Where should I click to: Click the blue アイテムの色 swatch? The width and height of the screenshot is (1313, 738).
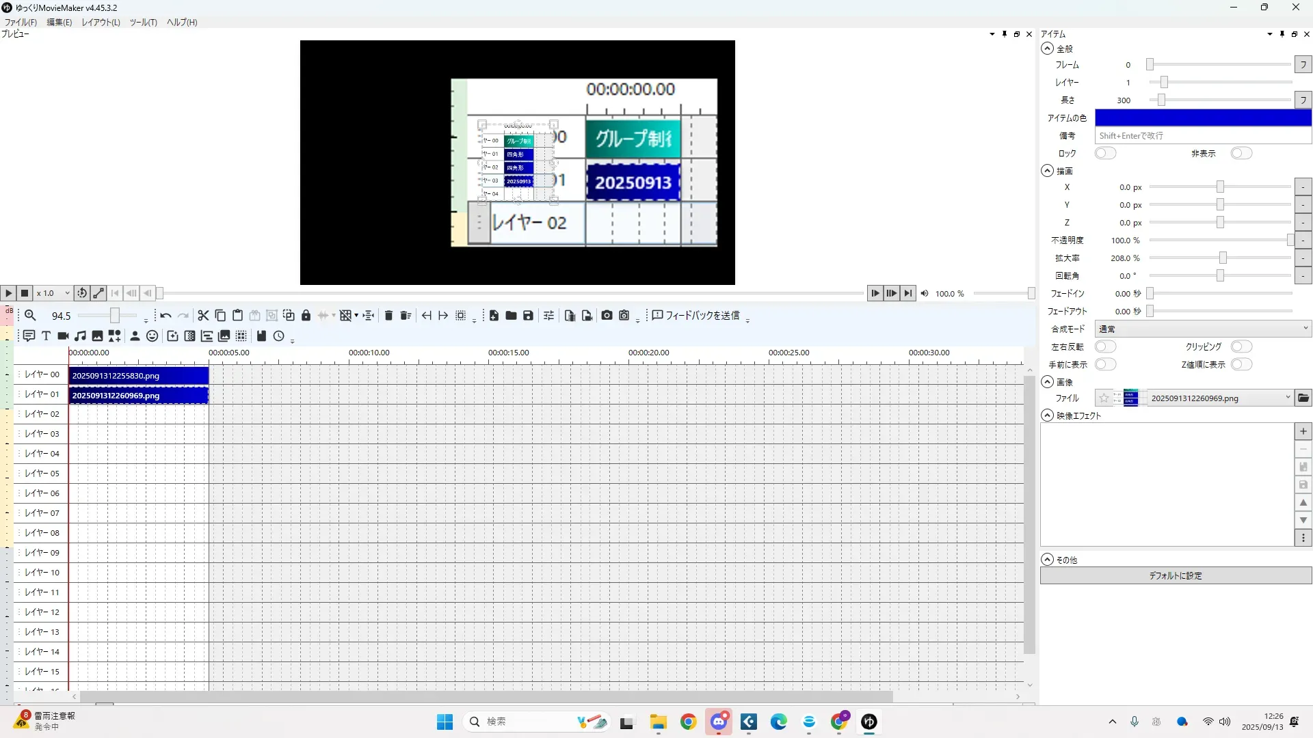tap(1202, 118)
